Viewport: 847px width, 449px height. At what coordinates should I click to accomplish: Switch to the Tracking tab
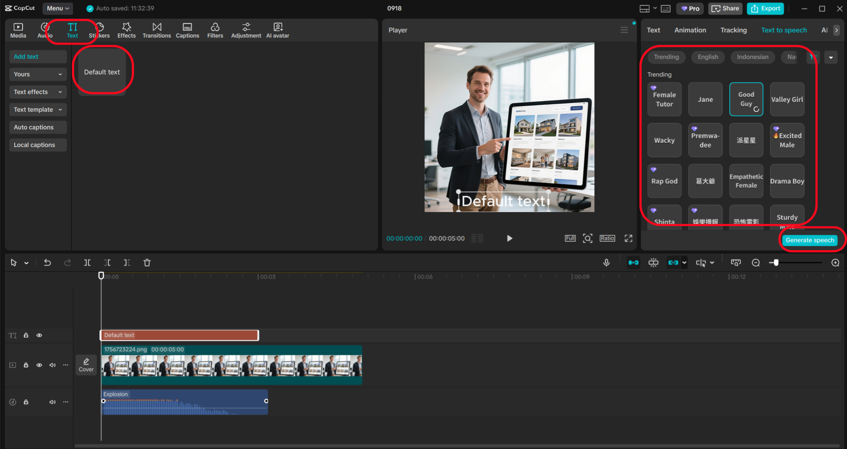[733, 30]
